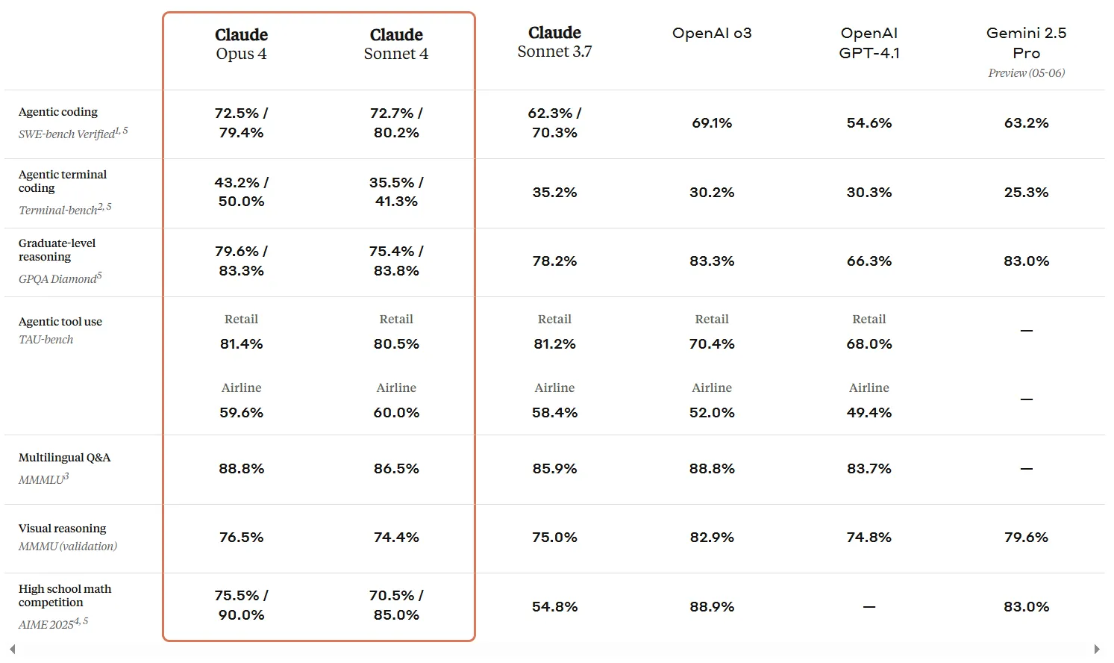The height and width of the screenshot is (663, 1114).
Task: Click Opus 4's Retail score of 81.4%
Action: [241, 344]
